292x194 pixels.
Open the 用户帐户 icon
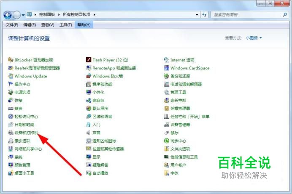pyautogui.click(x=167, y=165)
